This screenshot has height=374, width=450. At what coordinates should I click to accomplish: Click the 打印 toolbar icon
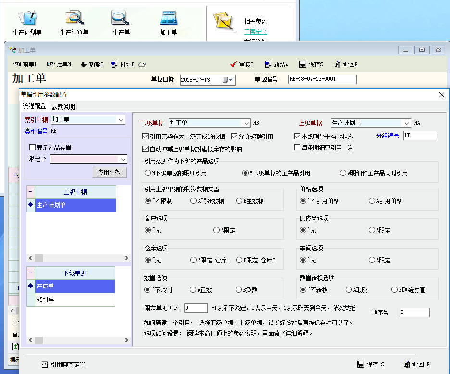tap(114, 64)
